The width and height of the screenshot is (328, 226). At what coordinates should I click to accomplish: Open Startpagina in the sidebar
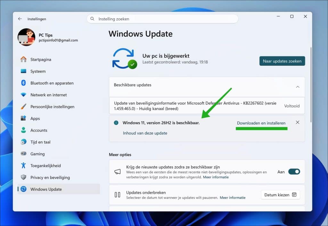tap(59, 59)
